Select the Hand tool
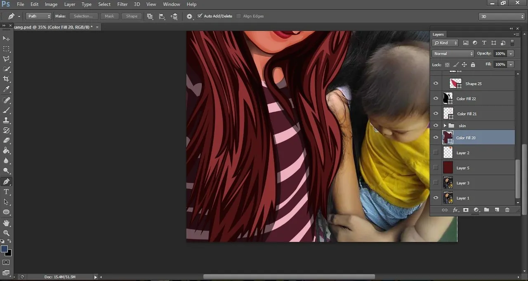The height and width of the screenshot is (281, 528). tap(6, 223)
